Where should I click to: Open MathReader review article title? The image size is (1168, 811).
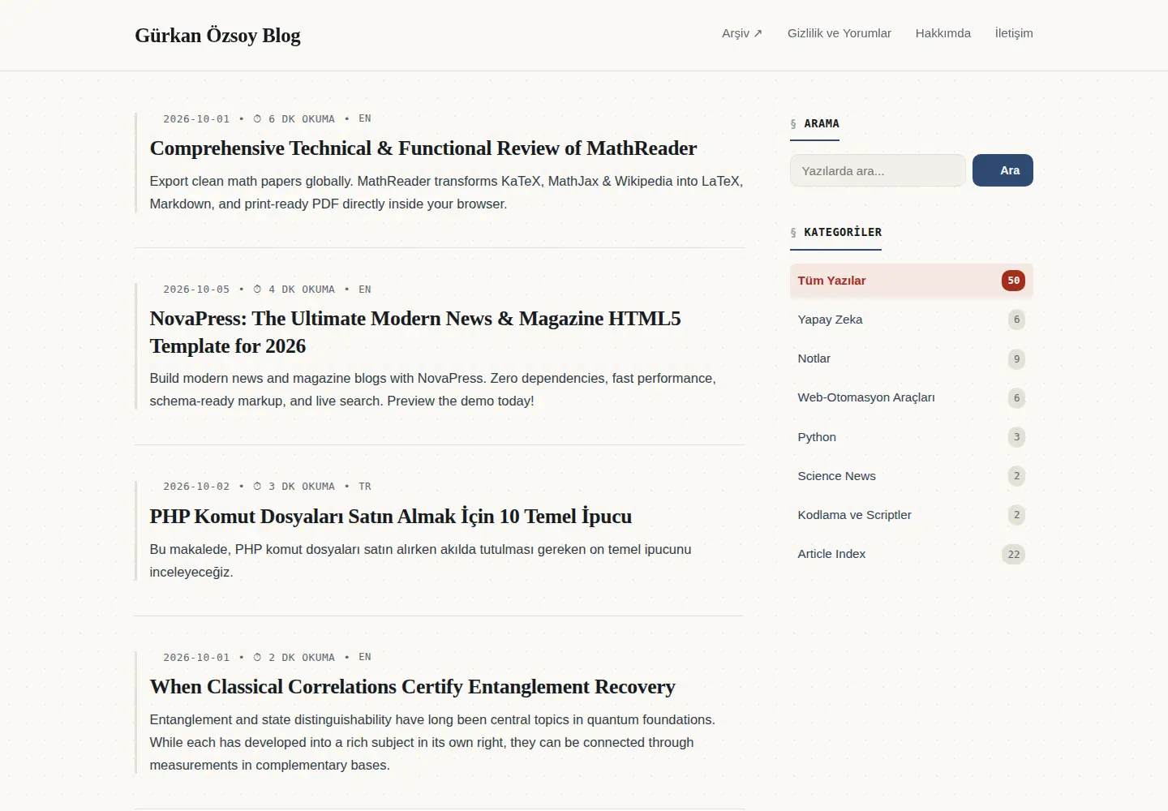[x=423, y=148]
